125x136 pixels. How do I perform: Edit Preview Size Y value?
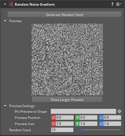[88, 124]
